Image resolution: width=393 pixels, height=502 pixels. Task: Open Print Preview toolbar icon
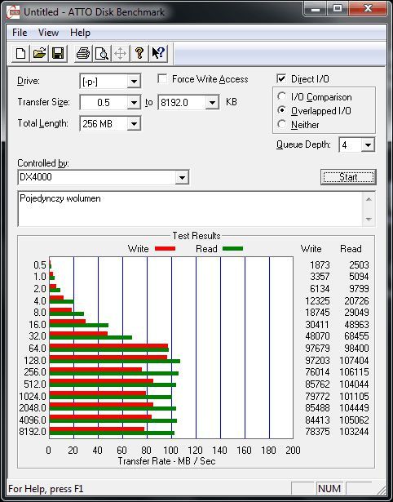point(102,53)
